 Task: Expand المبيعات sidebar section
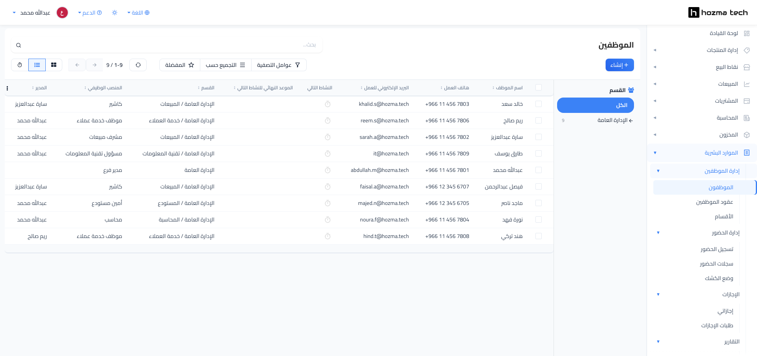[x=702, y=84]
